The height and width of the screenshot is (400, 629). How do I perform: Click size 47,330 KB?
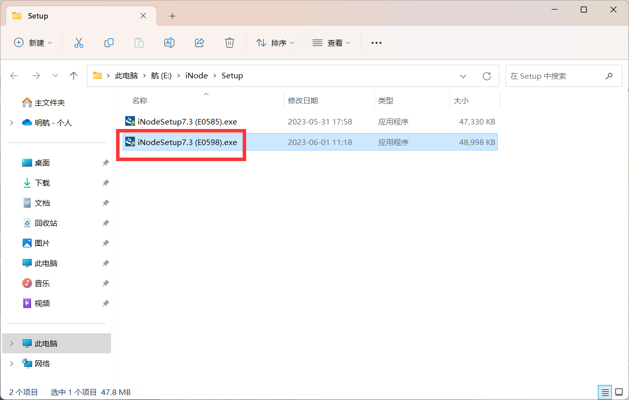click(x=477, y=122)
